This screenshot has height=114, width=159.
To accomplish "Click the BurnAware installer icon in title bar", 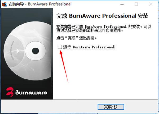I will [4, 4].
